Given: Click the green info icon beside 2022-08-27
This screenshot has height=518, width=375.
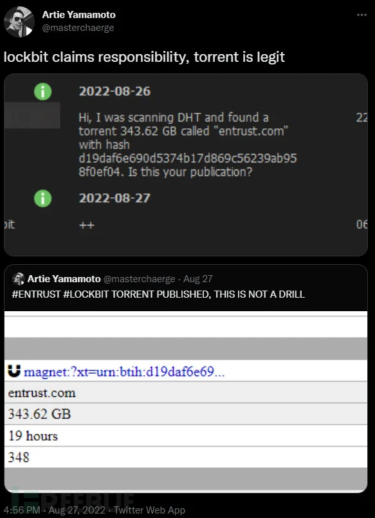Looking at the screenshot, I should click(x=42, y=198).
